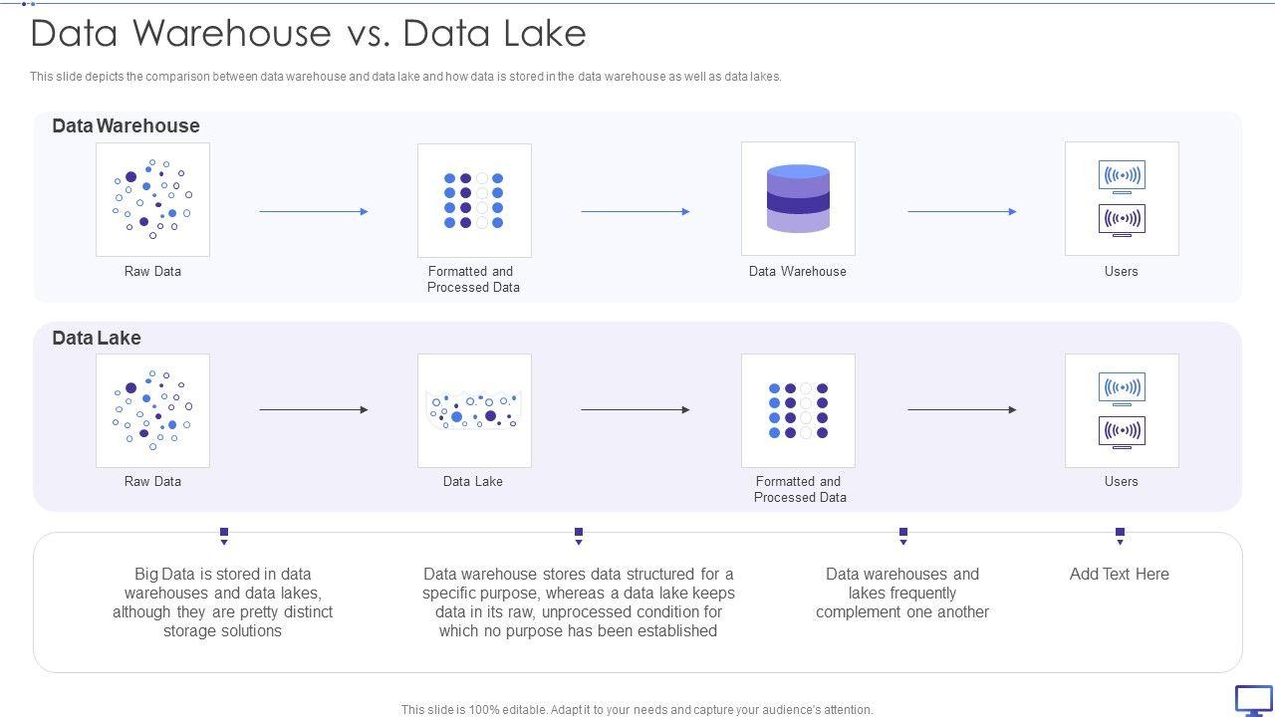Select the Data Warehouse section heading
This screenshot has height=717, width=1275.
(126, 125)
